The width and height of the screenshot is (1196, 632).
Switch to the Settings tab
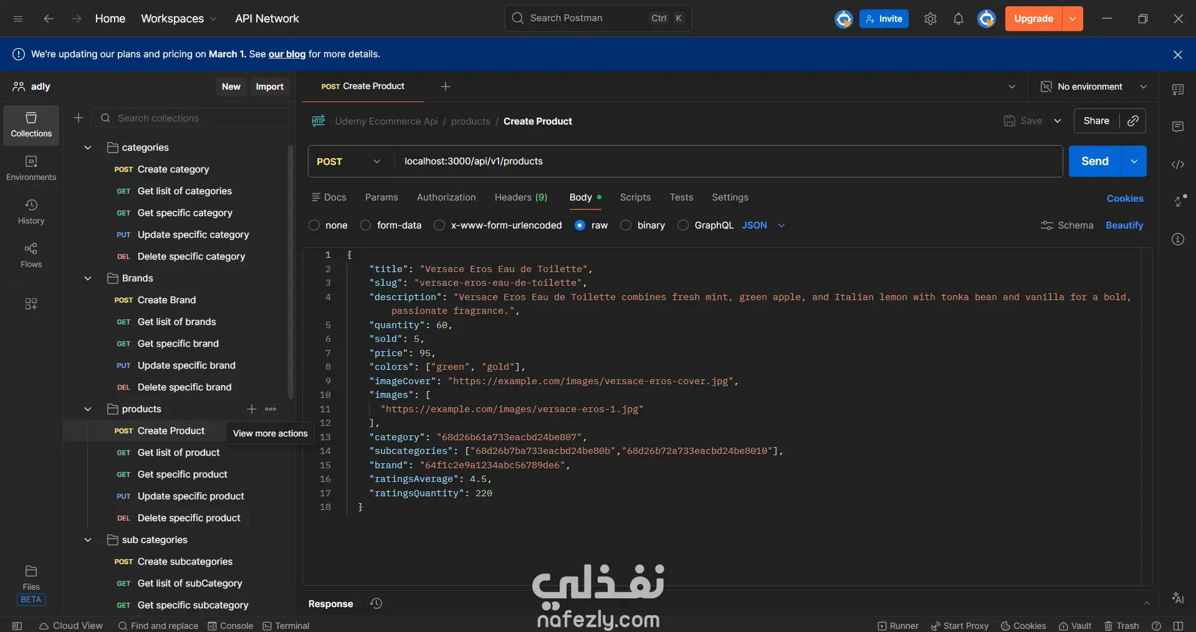[730, 197]
